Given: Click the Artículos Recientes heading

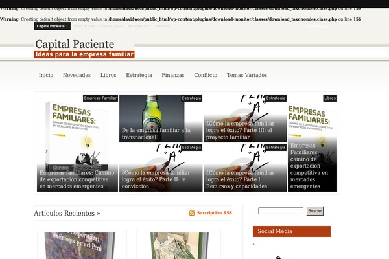Looking at the screenshot, I should coord(67,213).
